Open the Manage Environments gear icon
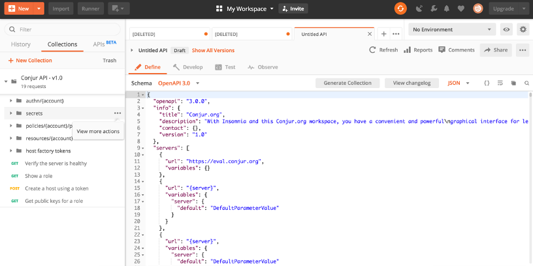Image resolution: width=533 pixels, height=266 pixels. click(523, 29)
